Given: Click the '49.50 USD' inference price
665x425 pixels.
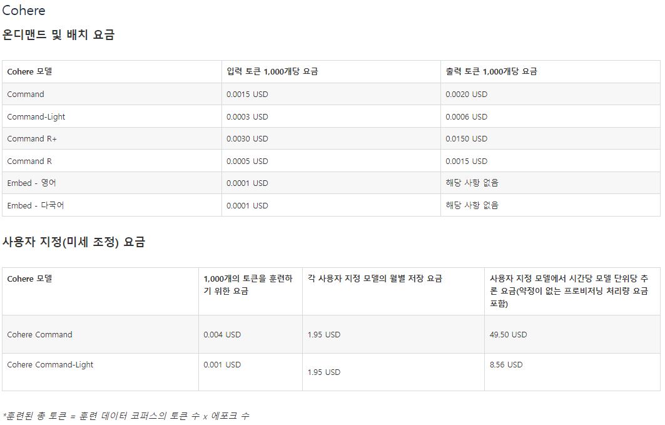Looking at the screenshot, I should [508, 335].
